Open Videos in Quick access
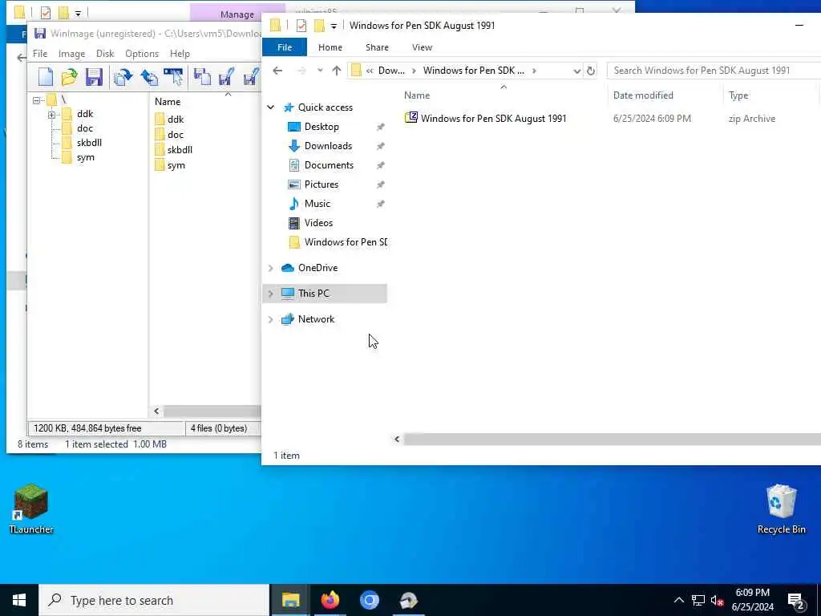 (x=318, y=223)
